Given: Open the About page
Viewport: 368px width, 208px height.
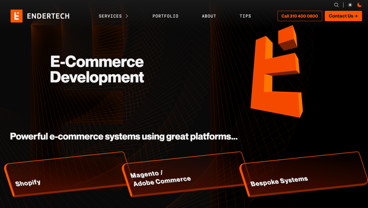Looking at the screenshot, I should [x=209, y=16].
